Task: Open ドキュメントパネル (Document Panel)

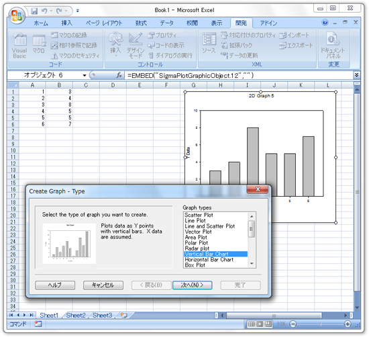Action: coord(333,46)
